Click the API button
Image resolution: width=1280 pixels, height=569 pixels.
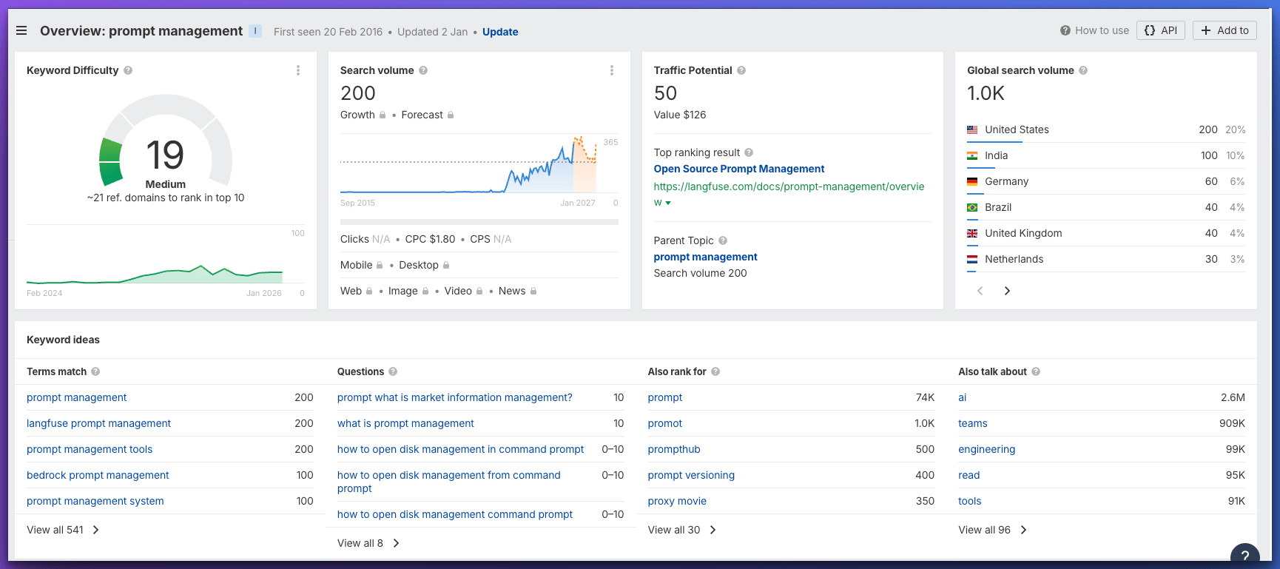click(1161, 30)
